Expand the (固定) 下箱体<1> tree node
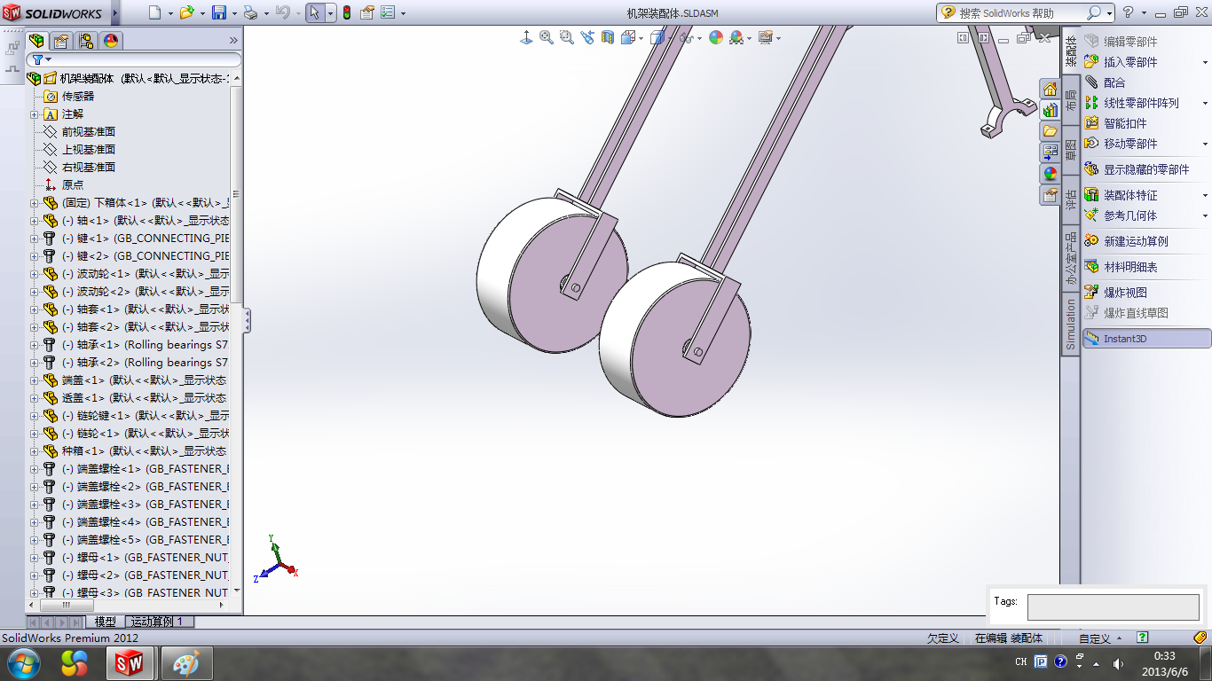The width and height of the screenshot is (1212, 681). click(35, 203)
